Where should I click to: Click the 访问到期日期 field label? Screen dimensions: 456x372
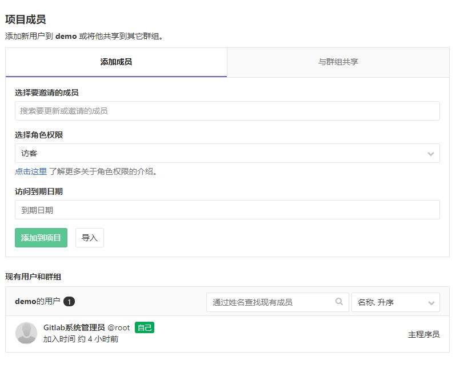point(39,191)
